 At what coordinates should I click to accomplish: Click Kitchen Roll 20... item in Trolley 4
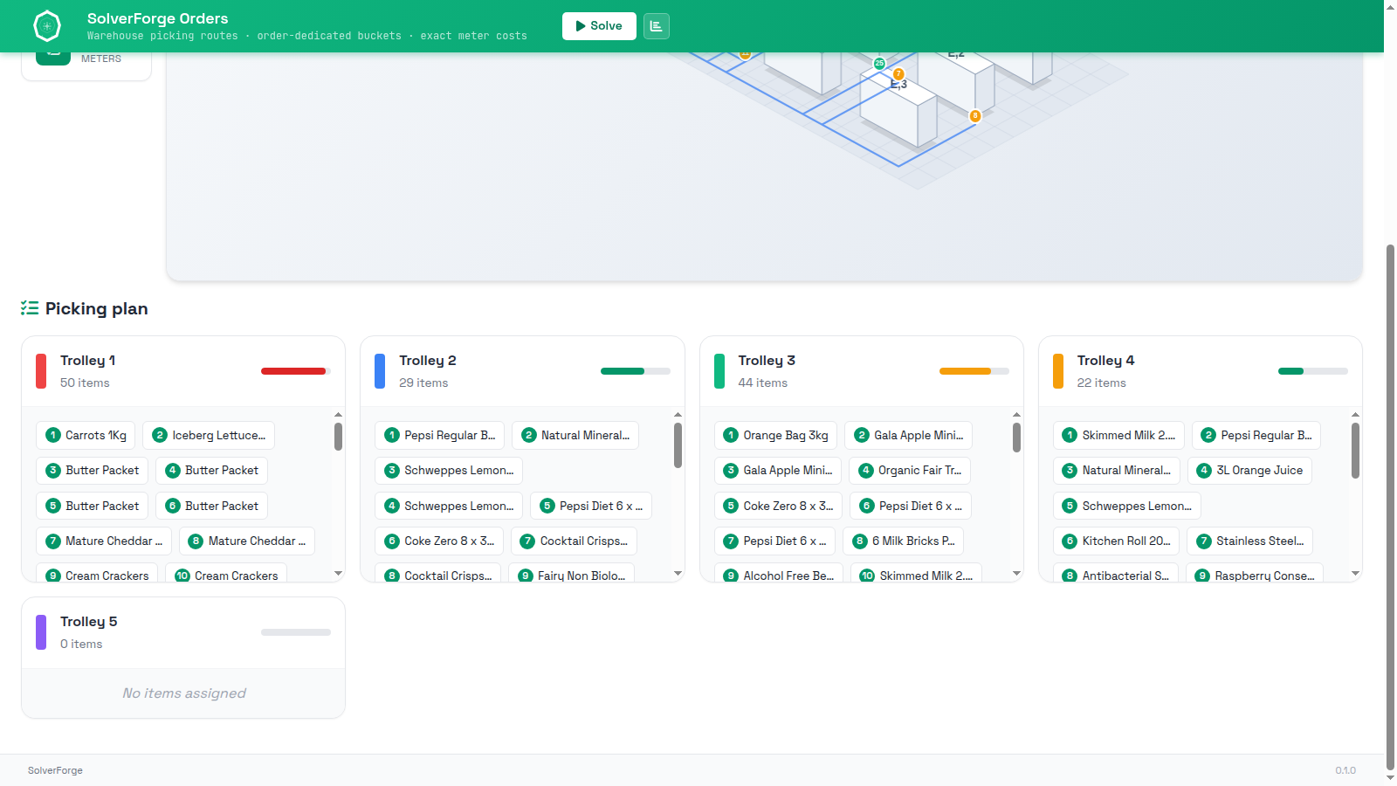(x=1116, y=541)
